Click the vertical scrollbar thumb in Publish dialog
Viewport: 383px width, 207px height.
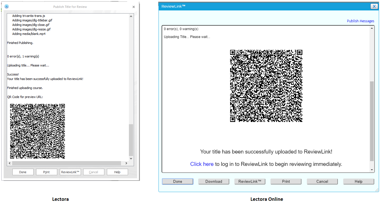[131, 140]
